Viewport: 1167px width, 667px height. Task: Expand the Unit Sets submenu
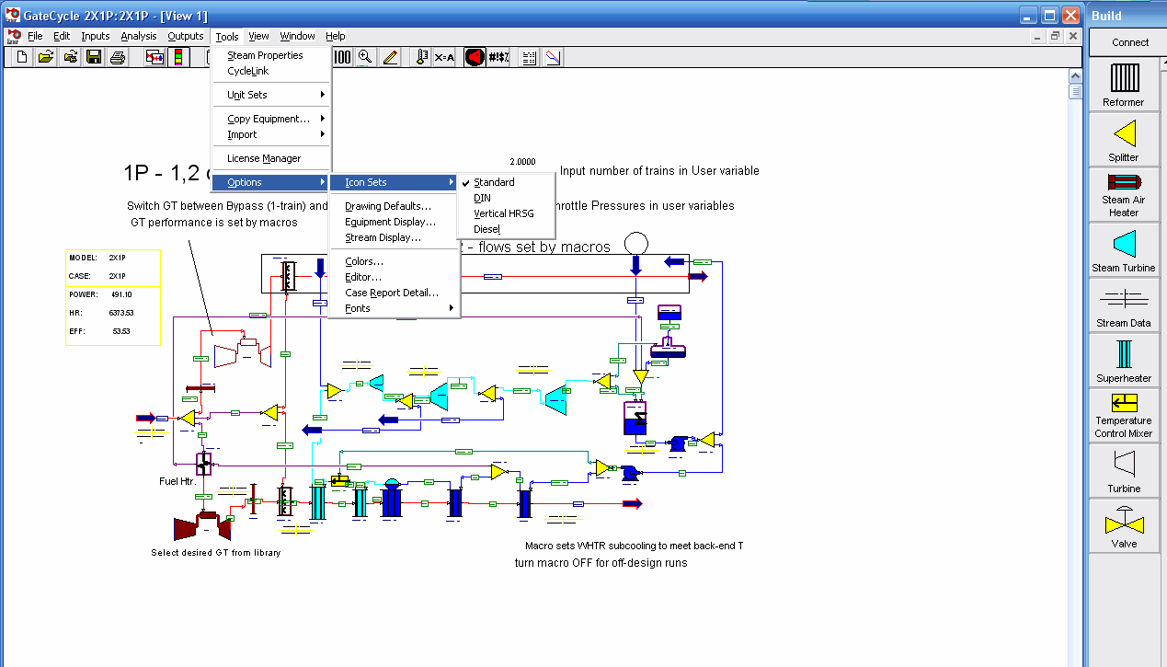coord(271,95)
